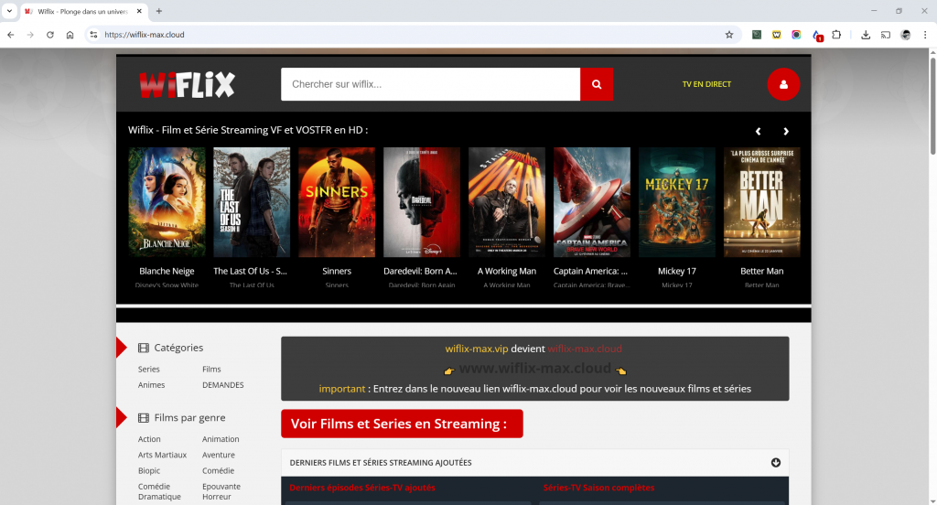Image resolution: width=937 pixels, height=505 pixels.
Task: Open TV EN DIRECT
Action: [706, 84]
